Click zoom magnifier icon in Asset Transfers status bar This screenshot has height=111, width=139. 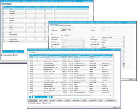(x=130, y=79)
